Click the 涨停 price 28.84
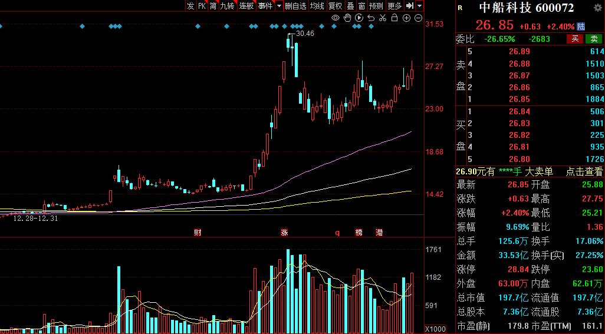The image size is (605, 334). coord(518,269)
